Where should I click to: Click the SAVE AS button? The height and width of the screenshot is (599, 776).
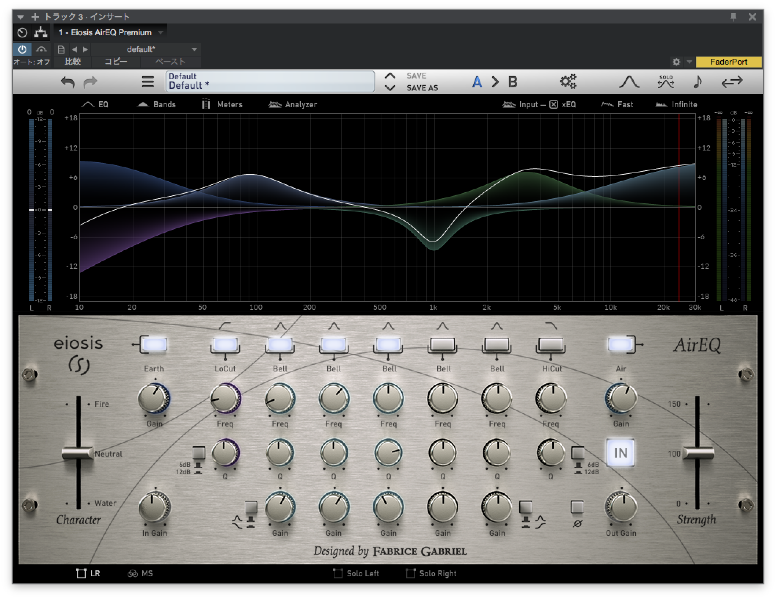click(x=422, y=88)
